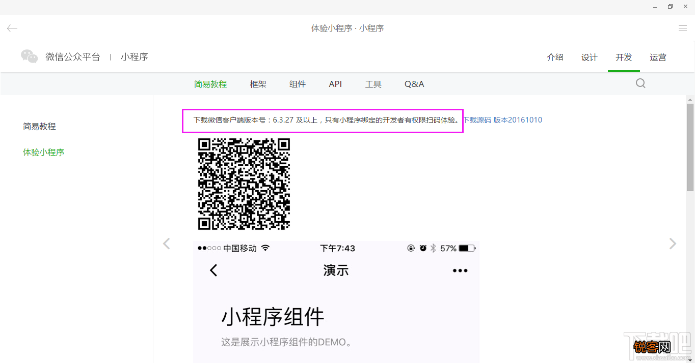Click the QR code image
The width and height of the screenshot is (695, 363).
point(244,184)
